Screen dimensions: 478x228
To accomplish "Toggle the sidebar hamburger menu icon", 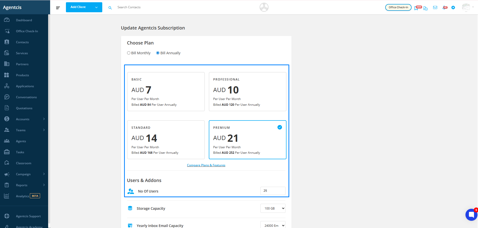I will [58, 8].
